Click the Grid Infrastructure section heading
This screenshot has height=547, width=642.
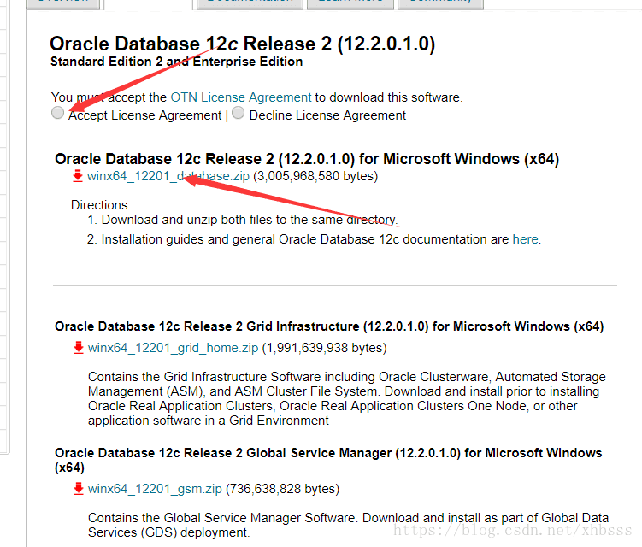click(329, 326)
